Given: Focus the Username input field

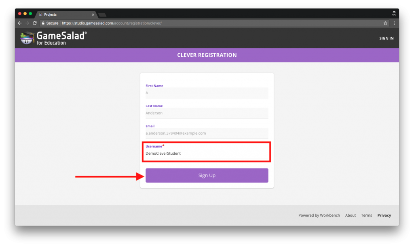Looking at the screenshot, I should (207, 154).
